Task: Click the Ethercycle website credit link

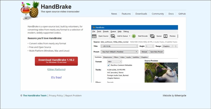Action: [x=180, y=96]
